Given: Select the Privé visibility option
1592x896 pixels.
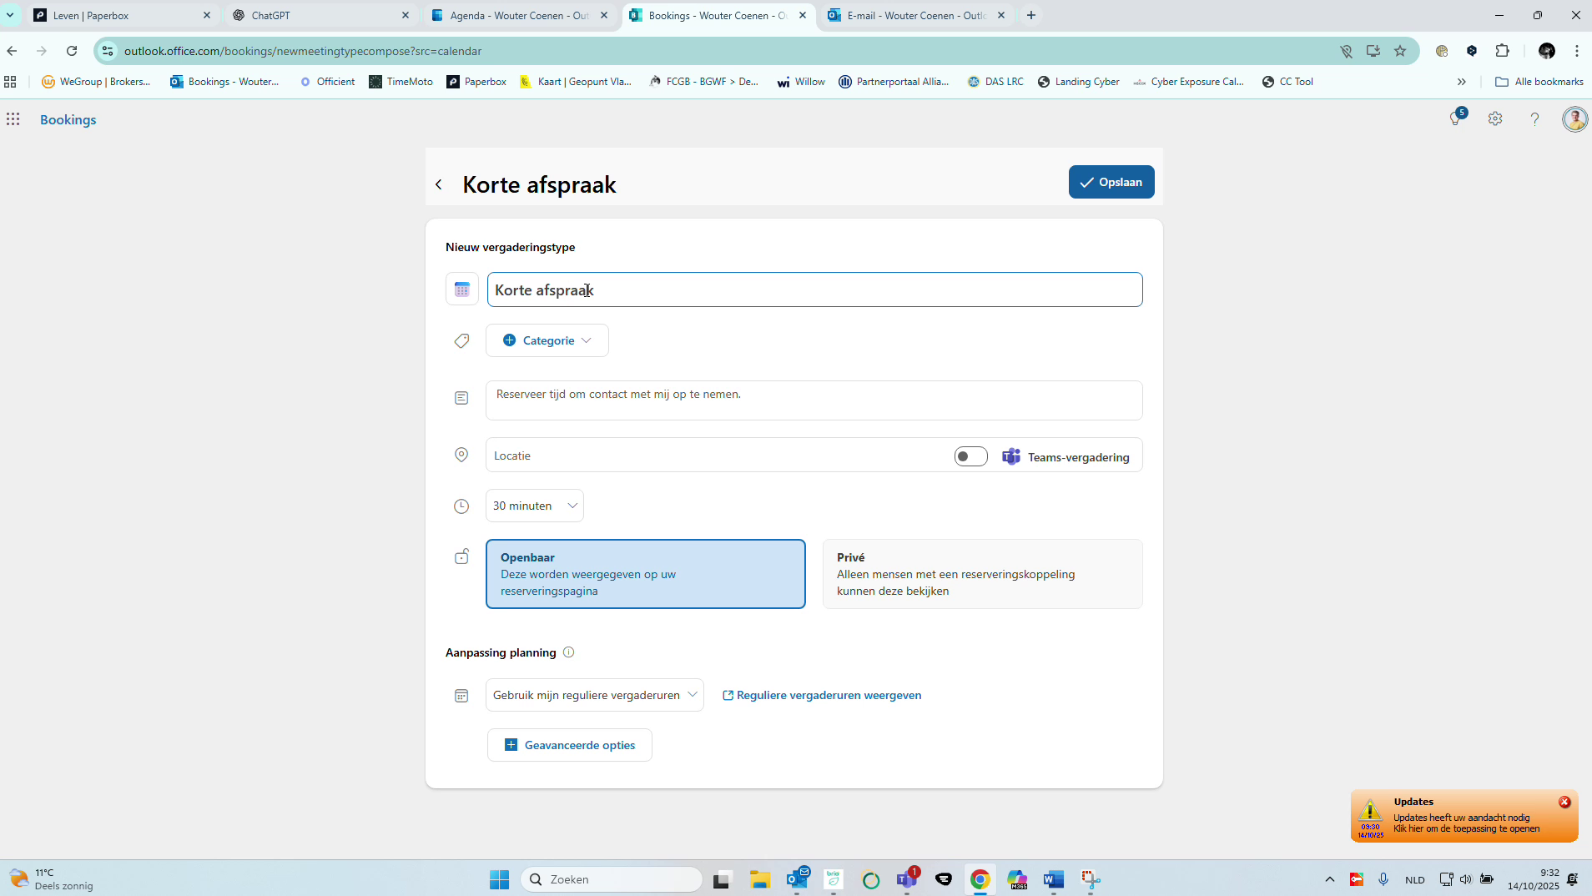Looking at the screenshot, I should (x=981, y=574).
